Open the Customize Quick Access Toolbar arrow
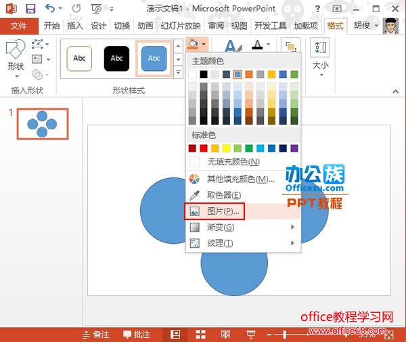This screenshot has width=406, height=342. 112,9
